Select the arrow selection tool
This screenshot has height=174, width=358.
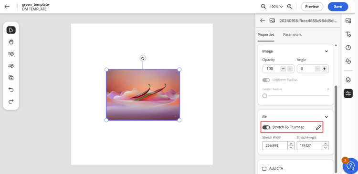coord(11,30)
